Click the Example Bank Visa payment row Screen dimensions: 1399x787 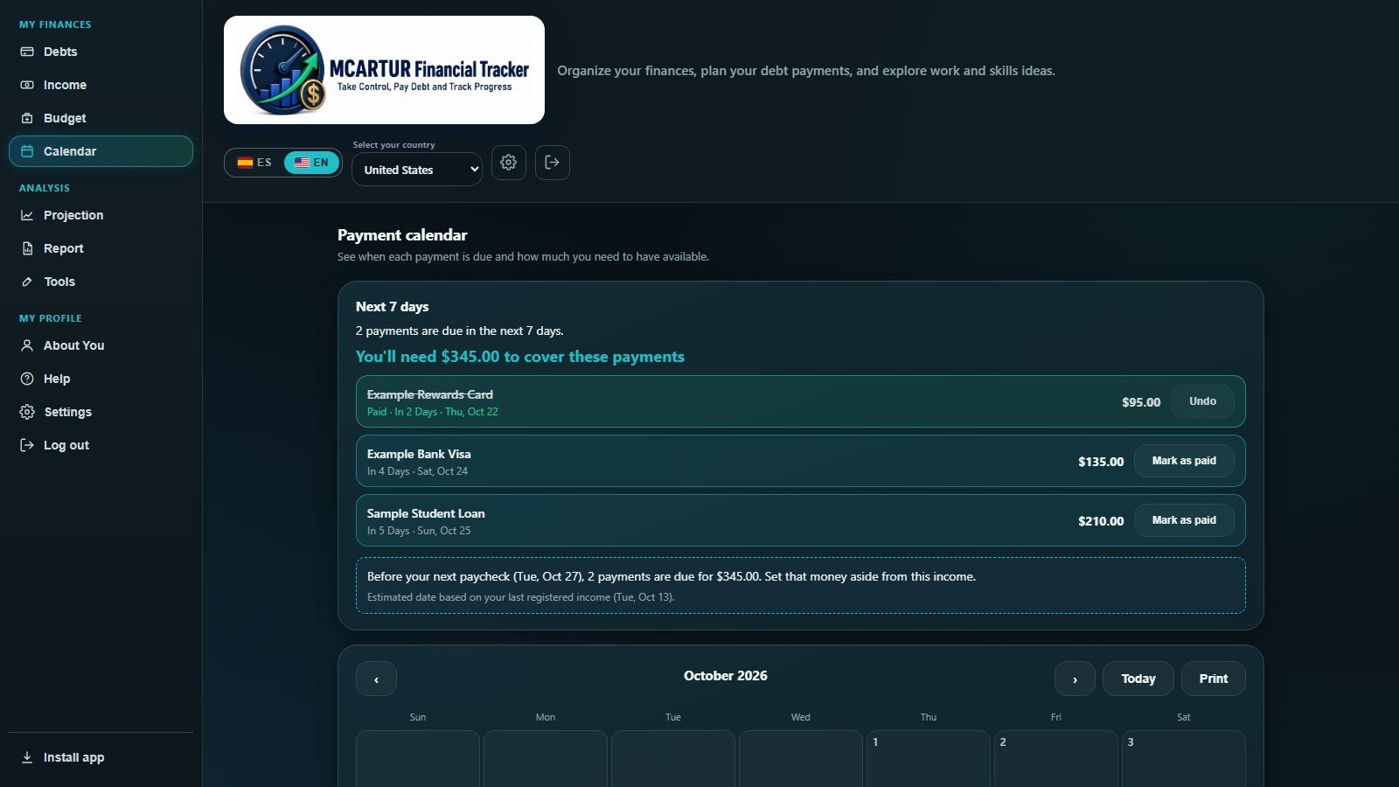tap(801, 461)
